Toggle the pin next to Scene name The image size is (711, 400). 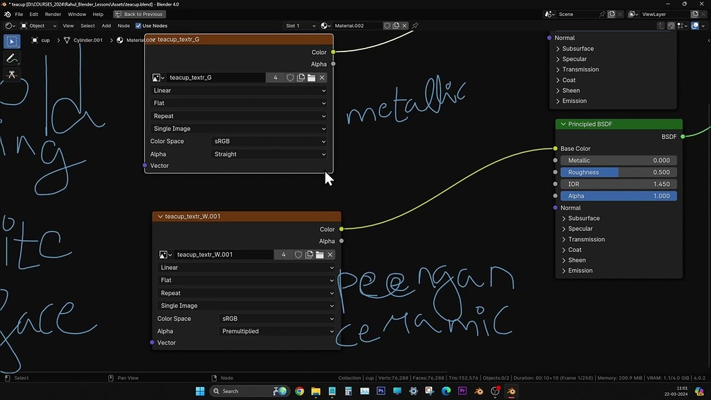click(x=602, y=14)
